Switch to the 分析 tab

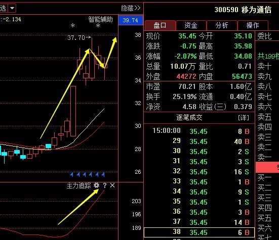pos(222,25)
